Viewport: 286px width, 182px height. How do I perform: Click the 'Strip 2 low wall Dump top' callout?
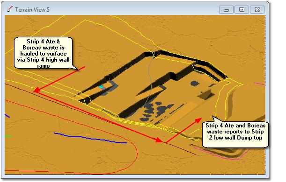[x=235, y=134]
